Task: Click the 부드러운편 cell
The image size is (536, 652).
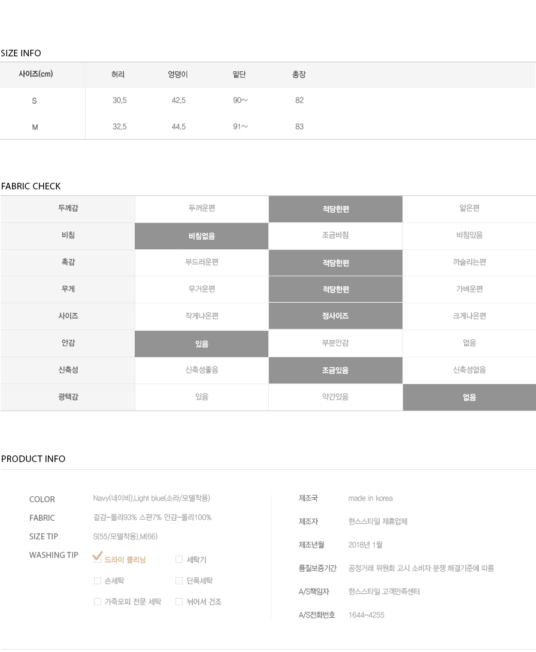Action: point(202,262)
